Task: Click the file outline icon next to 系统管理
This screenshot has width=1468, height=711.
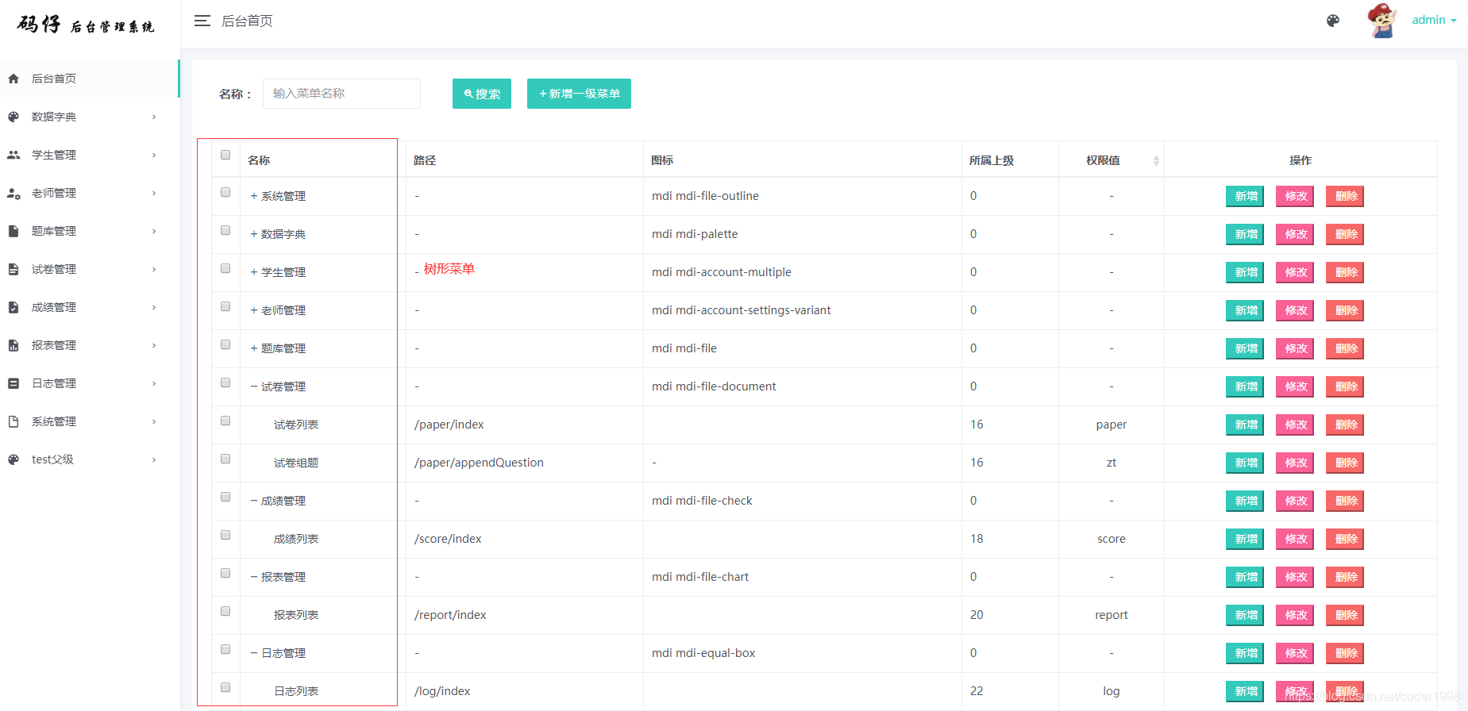Action: pos(13,421)
